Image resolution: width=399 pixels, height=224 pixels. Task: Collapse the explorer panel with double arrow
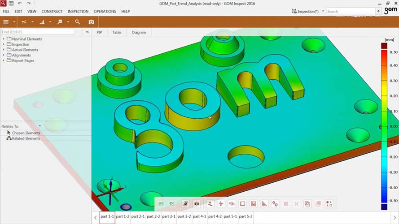[87, 32]
